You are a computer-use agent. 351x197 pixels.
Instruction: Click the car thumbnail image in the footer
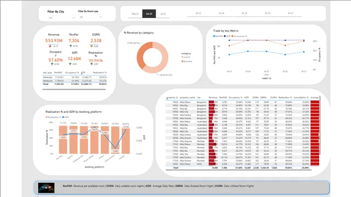point(46,188)
